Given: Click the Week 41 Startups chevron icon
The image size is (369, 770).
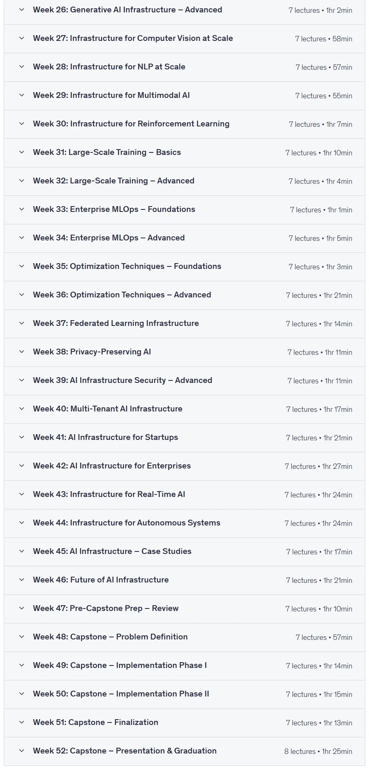Looking at the screenshot, I should 21,437.
